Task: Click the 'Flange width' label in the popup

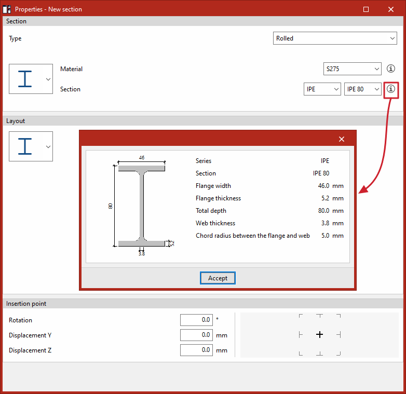Action: 213,186
